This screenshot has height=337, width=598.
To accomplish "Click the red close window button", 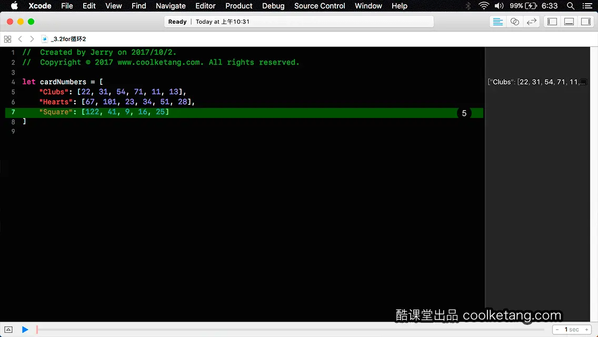I will coord(10,22).
